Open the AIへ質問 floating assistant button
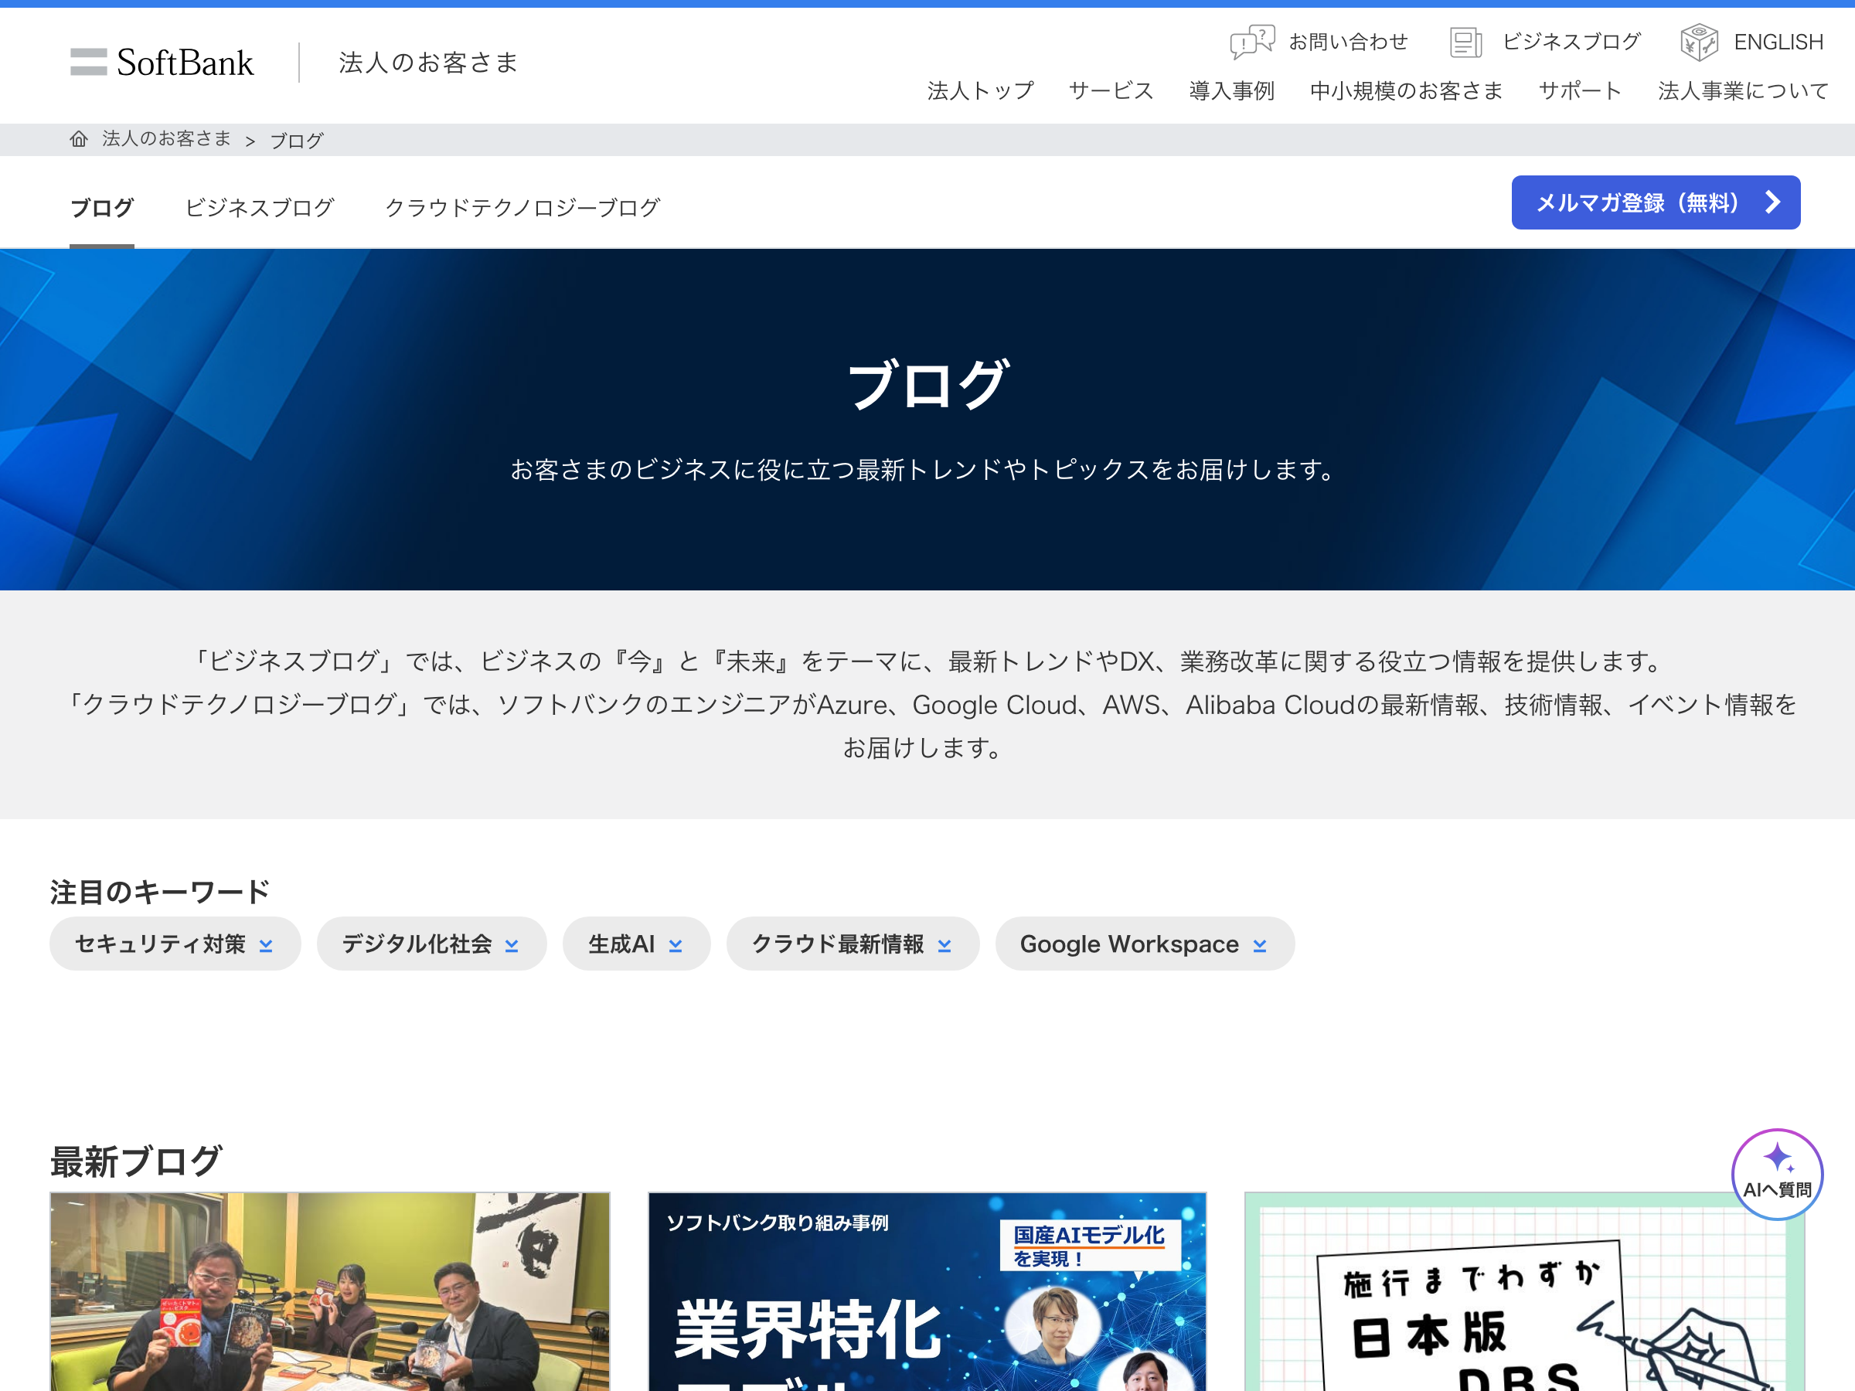Screen dimensions: 1855x1391 pos(1777,1174)
